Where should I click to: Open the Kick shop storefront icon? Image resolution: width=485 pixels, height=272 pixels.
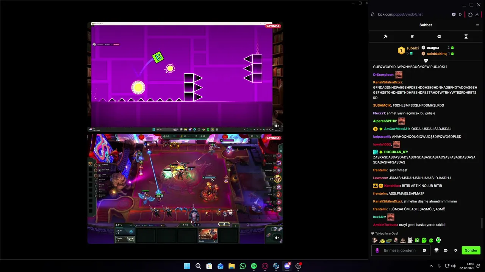coord(436,250)
